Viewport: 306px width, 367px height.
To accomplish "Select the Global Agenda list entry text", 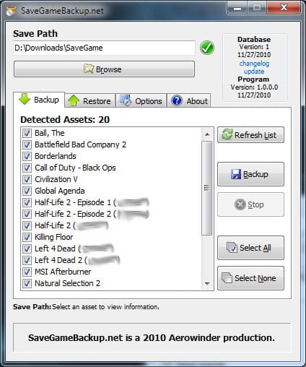I will [60, 191].
